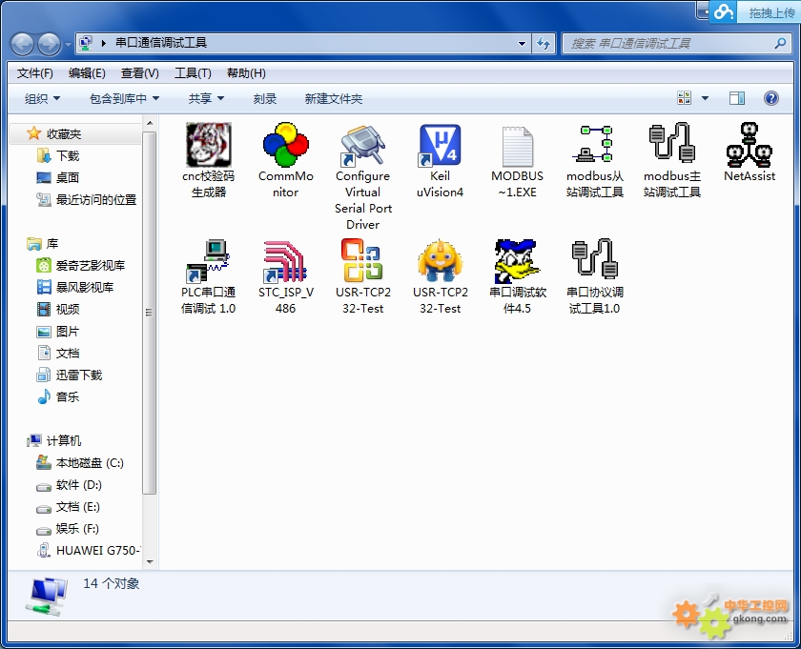Click the navigation pane scroll up arrow
This screenshot has width=801, height=649.
click(x=150, y=123)
